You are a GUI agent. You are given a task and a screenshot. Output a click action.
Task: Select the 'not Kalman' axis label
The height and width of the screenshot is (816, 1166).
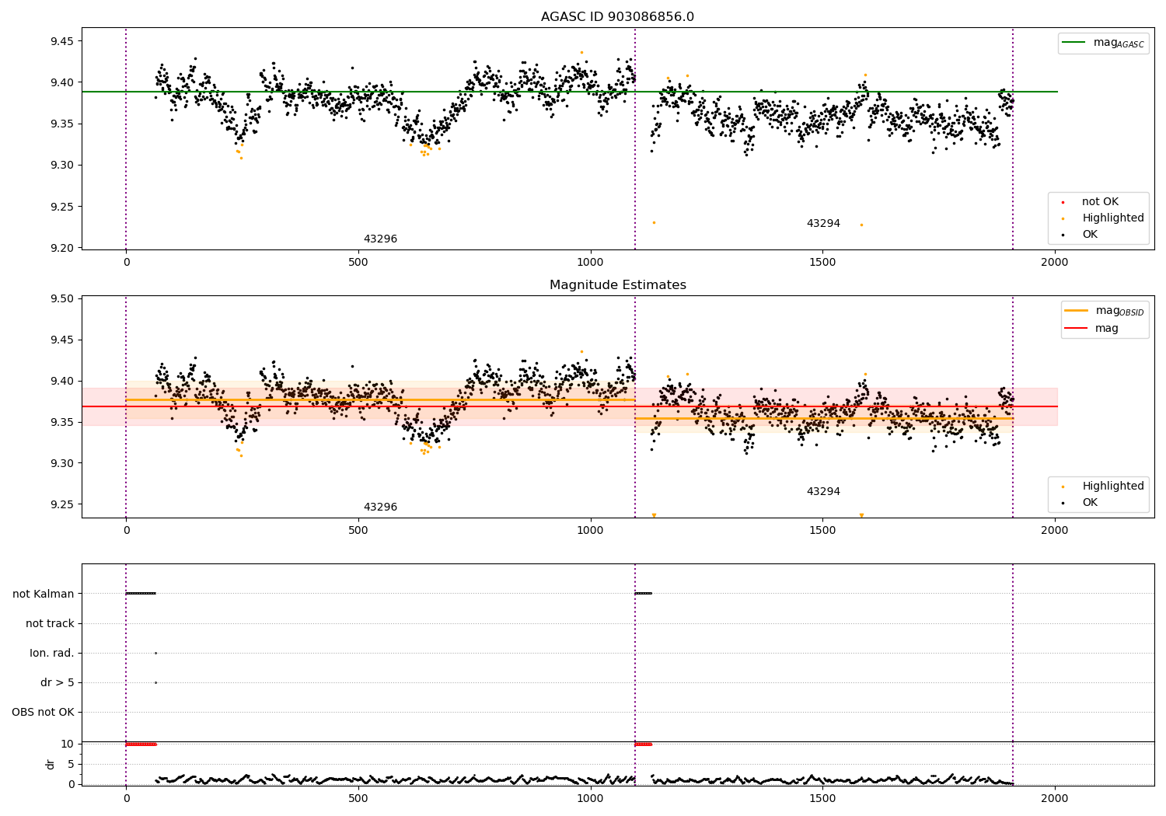tap(44, 594)
